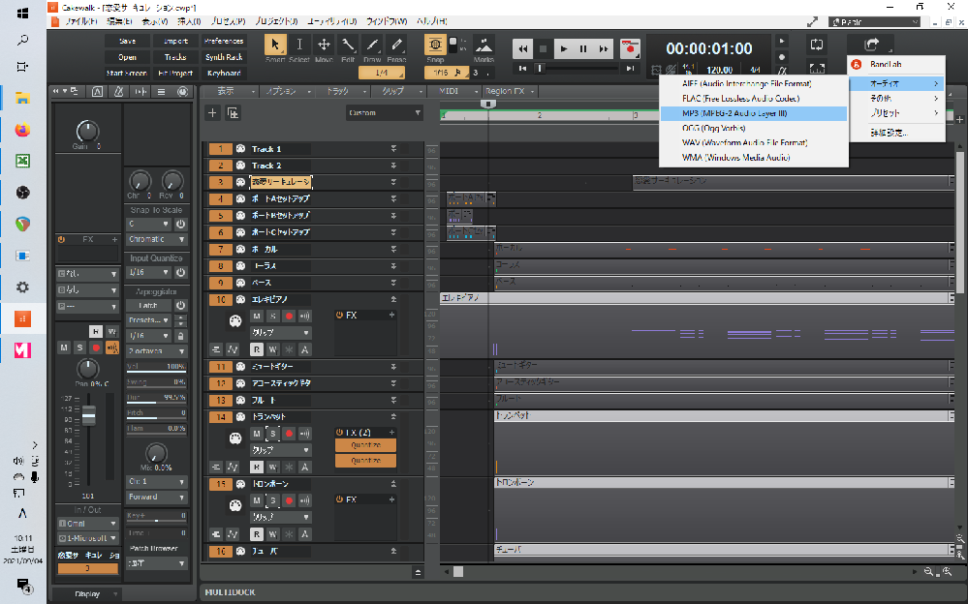Click the Import button
This screenshot has height=604, width=968.
pyautogui.click(x=175, y=41)
